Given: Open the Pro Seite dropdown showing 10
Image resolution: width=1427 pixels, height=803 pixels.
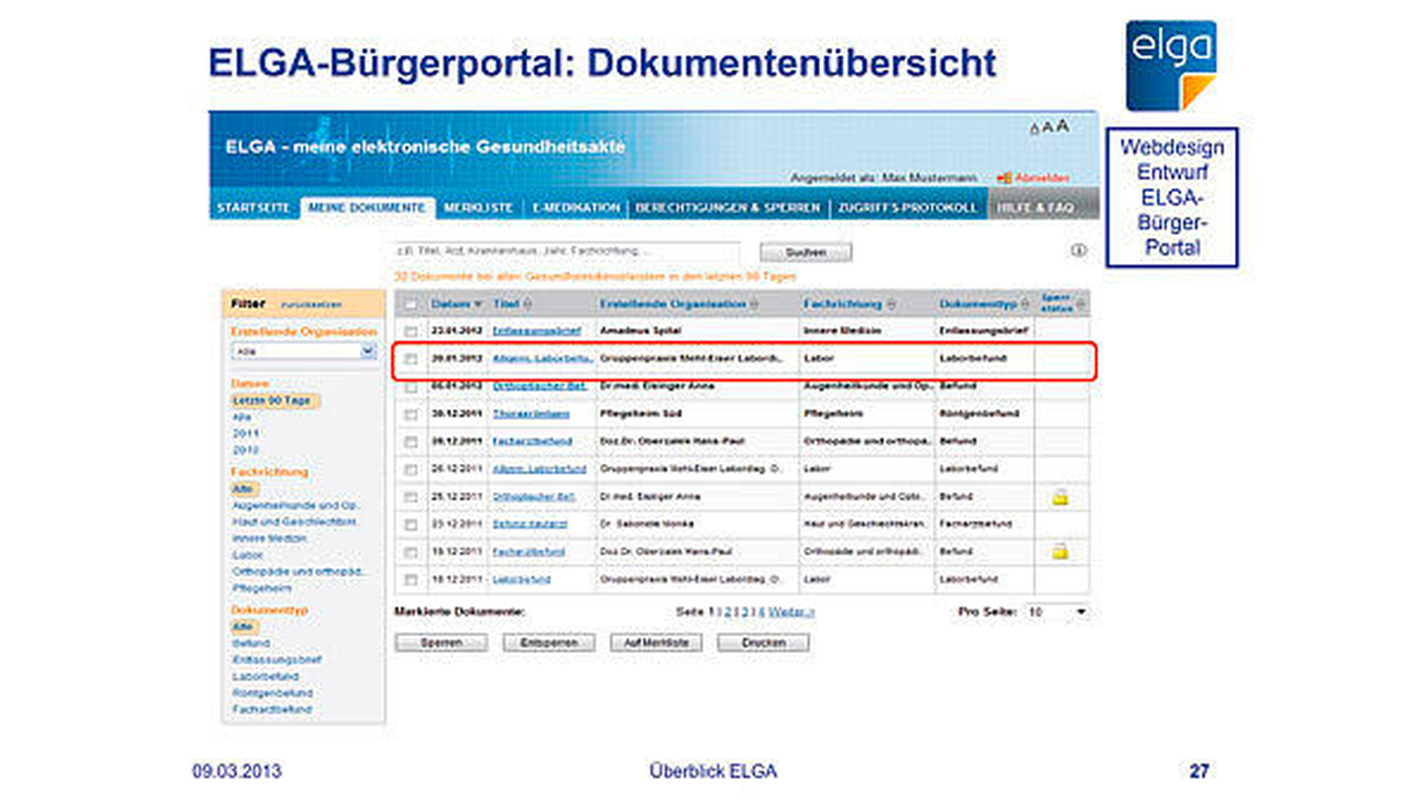Looking at the screenshot, I should click(1057, 612).
